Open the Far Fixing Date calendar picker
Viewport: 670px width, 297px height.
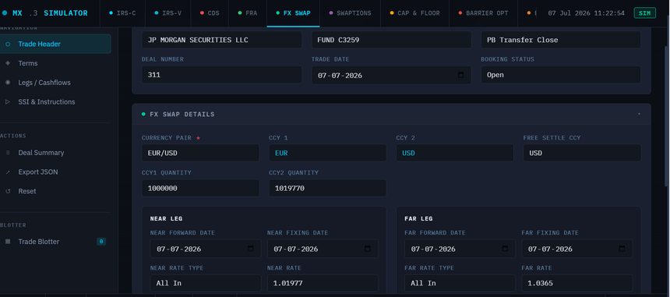point(622,249)
